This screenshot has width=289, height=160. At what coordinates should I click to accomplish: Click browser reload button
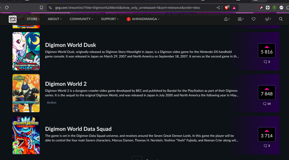(7, 8)
